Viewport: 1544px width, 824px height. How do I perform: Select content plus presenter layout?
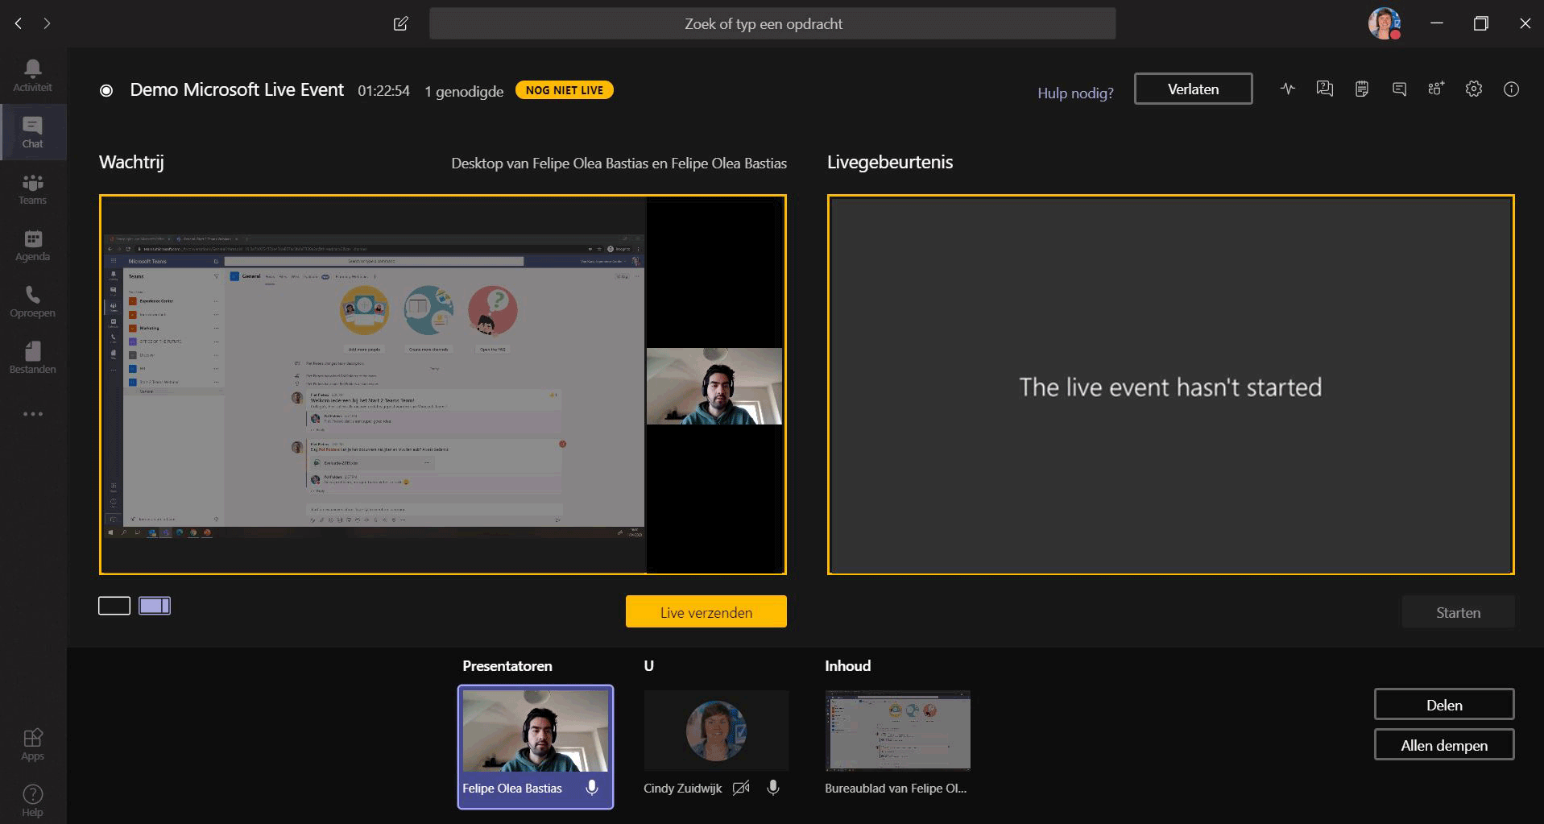(155, 606)
